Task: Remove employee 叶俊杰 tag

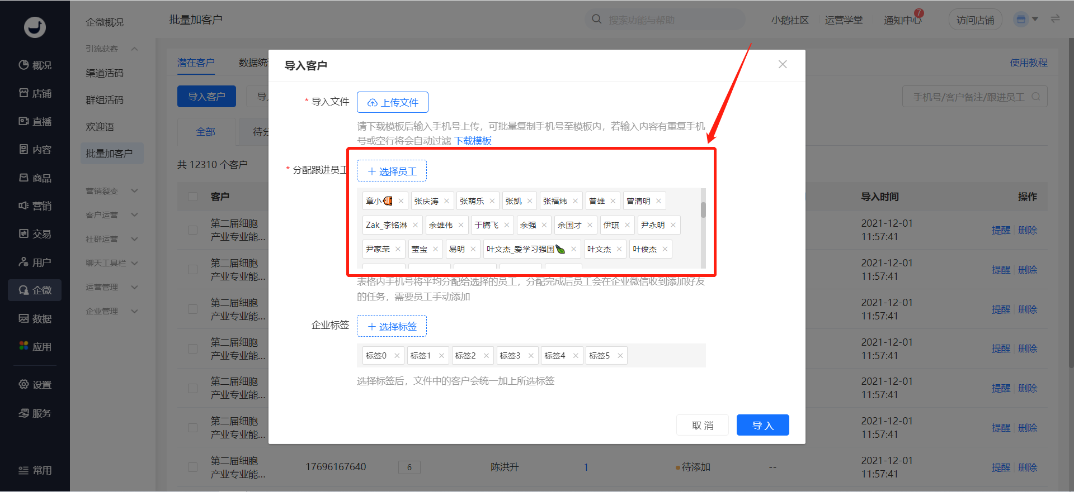Action: click(x=665, y=249)
